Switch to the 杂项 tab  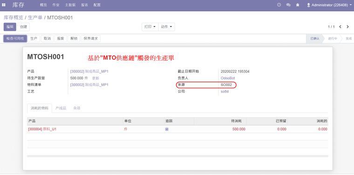click(77, 108)
